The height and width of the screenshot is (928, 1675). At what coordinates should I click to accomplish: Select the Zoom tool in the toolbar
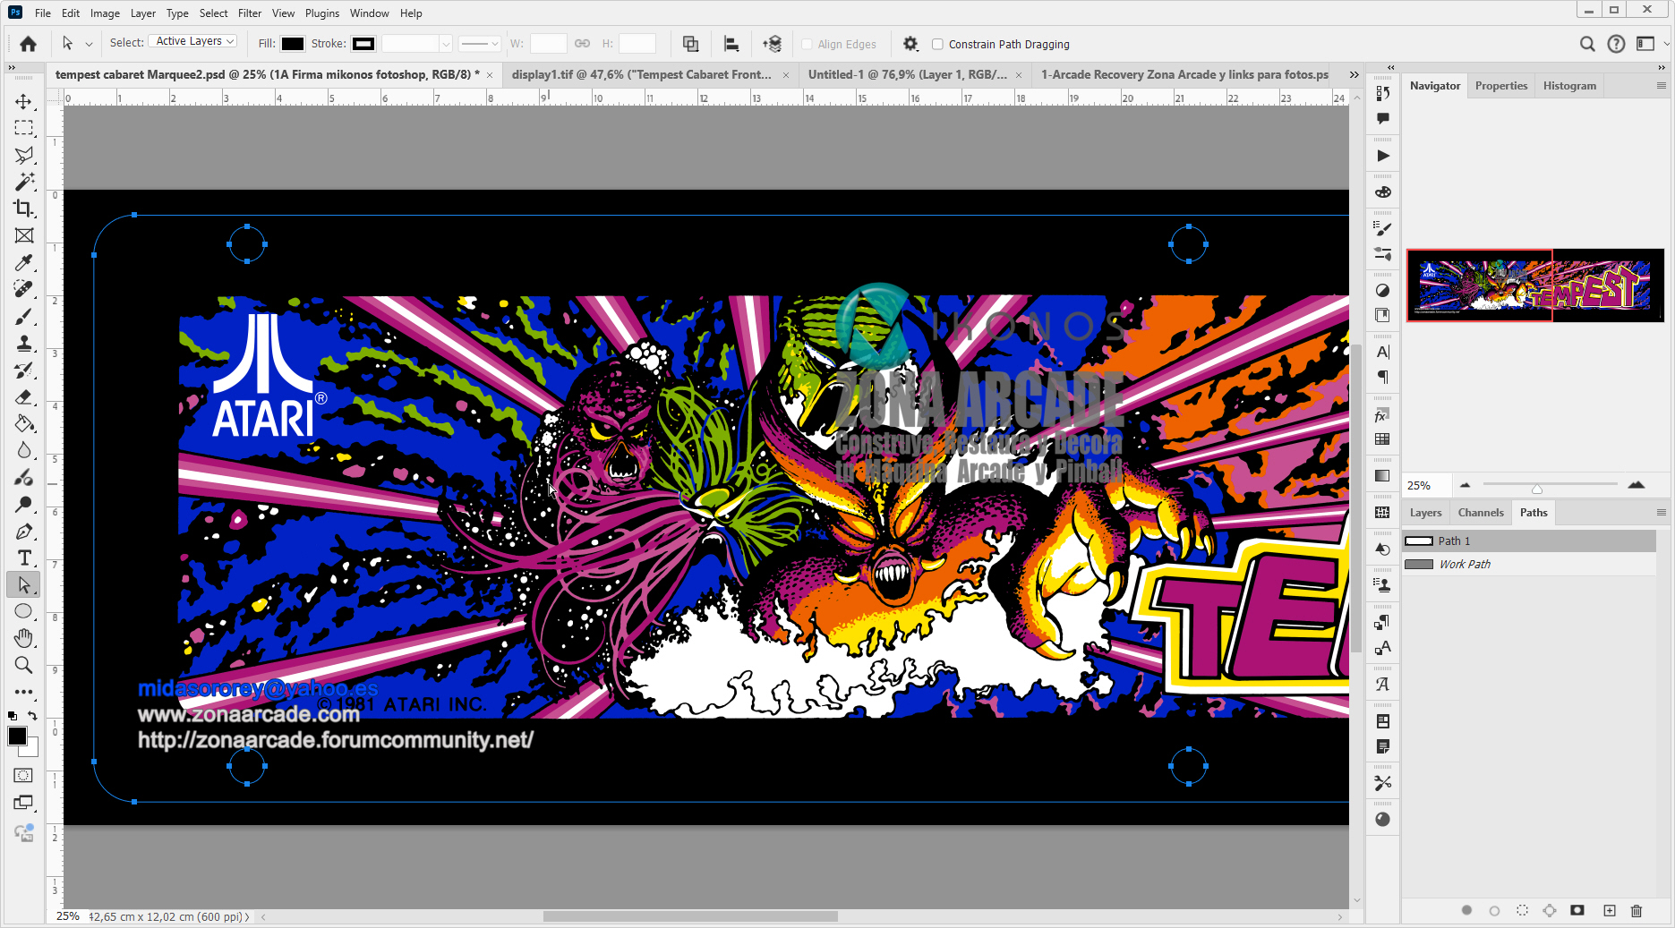24,666
